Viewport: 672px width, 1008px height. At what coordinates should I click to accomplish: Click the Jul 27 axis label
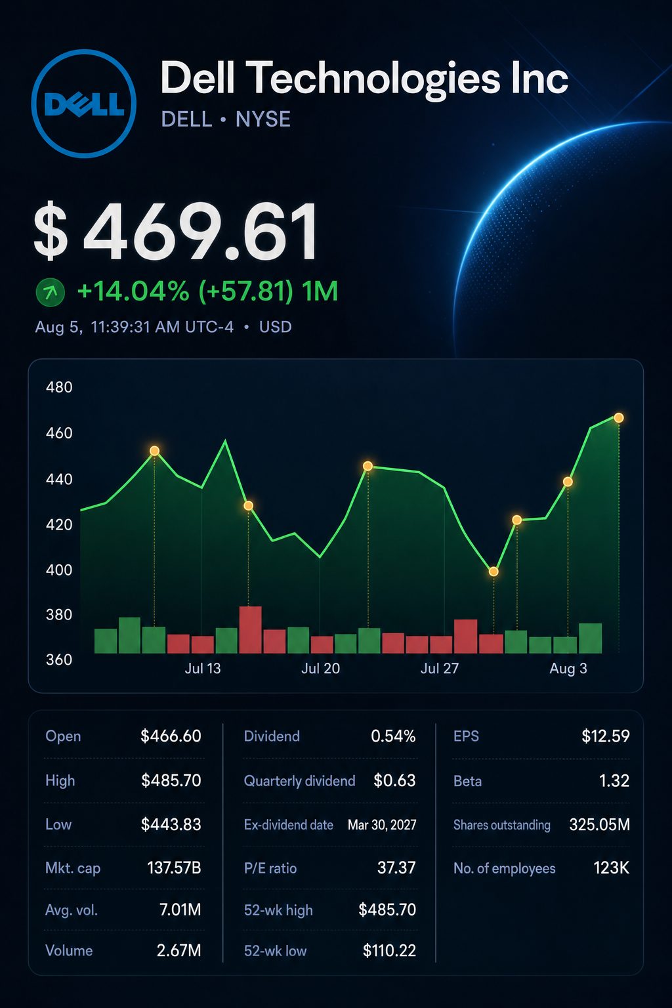click(440, 669)
